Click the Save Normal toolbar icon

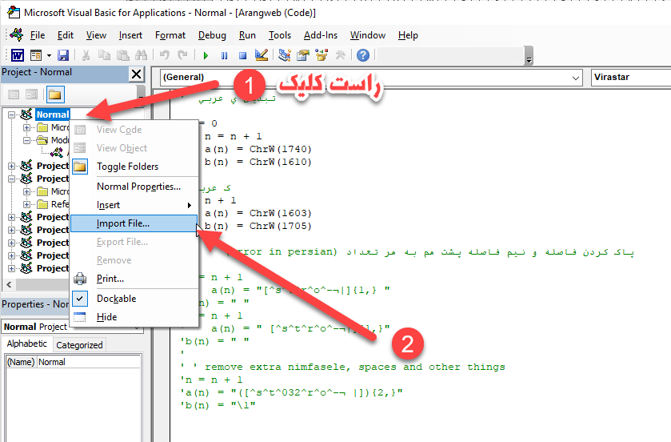click(62, 55)
